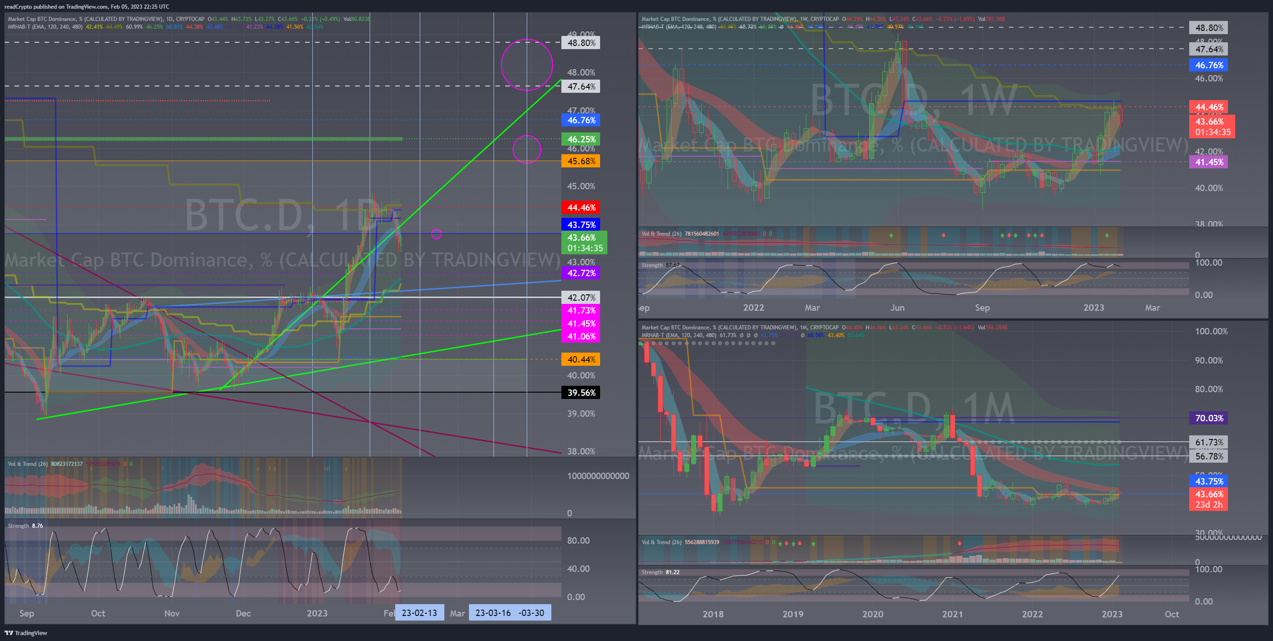Click the 23-02-13 date marker on time axis
This screenshot has height=641, width=1273.
click(x=419, y=613)
